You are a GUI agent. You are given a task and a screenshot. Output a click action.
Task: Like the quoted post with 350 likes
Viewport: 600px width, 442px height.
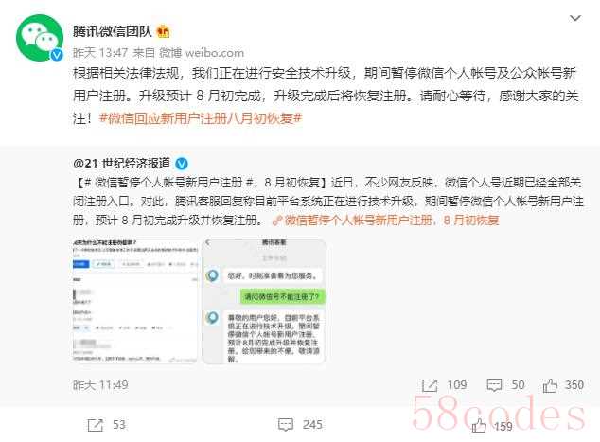coord(550,385)
